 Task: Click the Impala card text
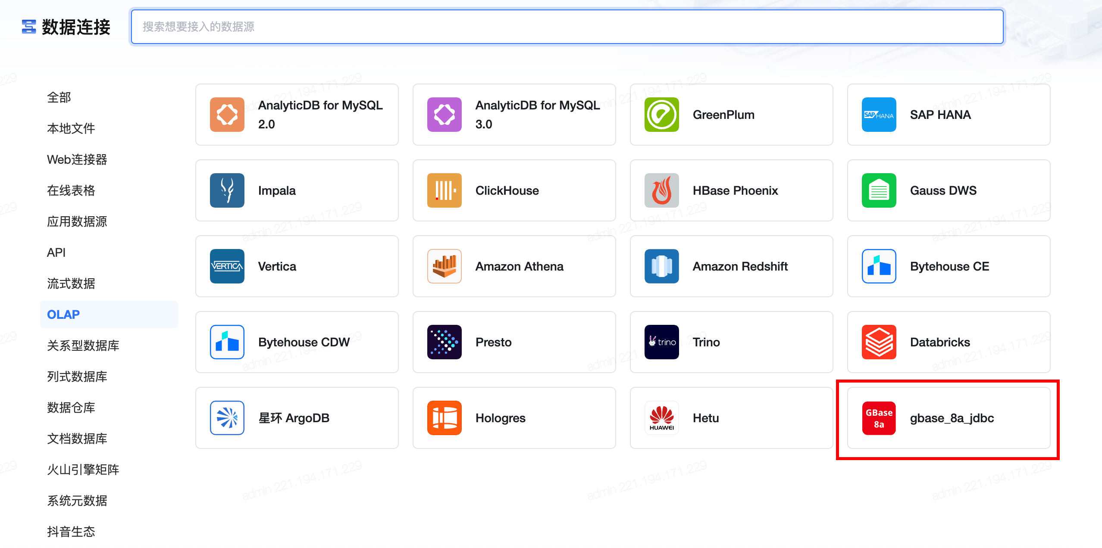coord(277,191)
